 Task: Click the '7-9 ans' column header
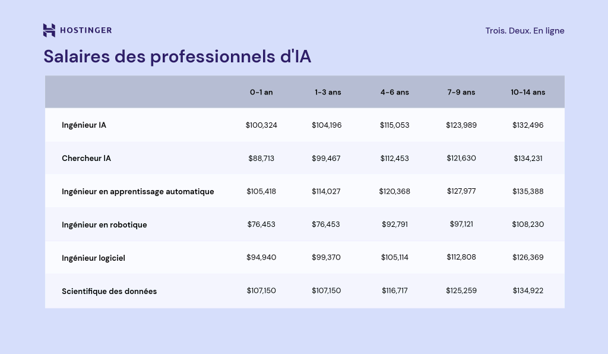tap(461, 92)
